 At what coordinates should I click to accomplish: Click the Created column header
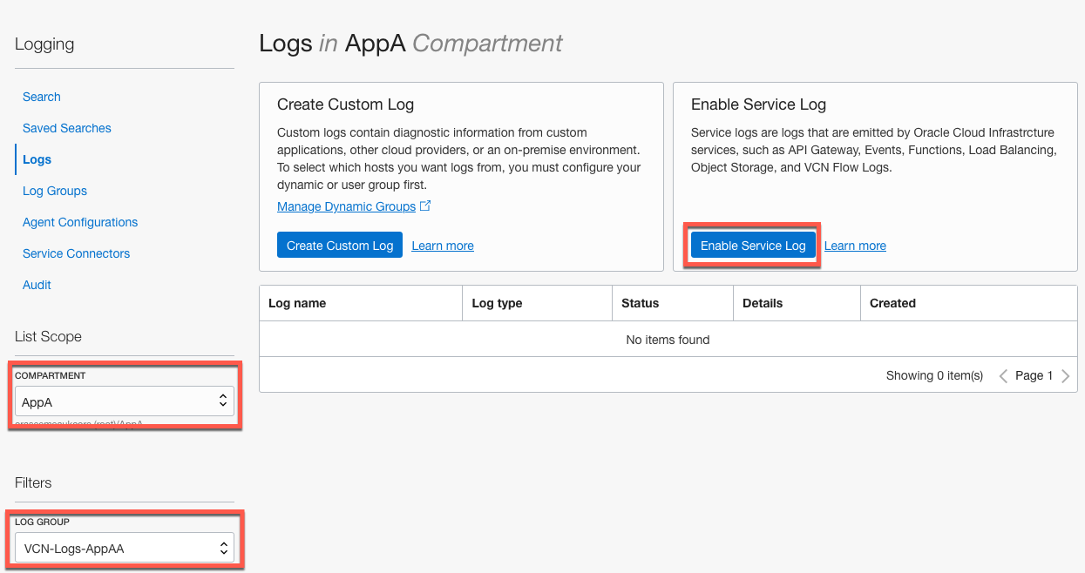click(x=892, y=303)
